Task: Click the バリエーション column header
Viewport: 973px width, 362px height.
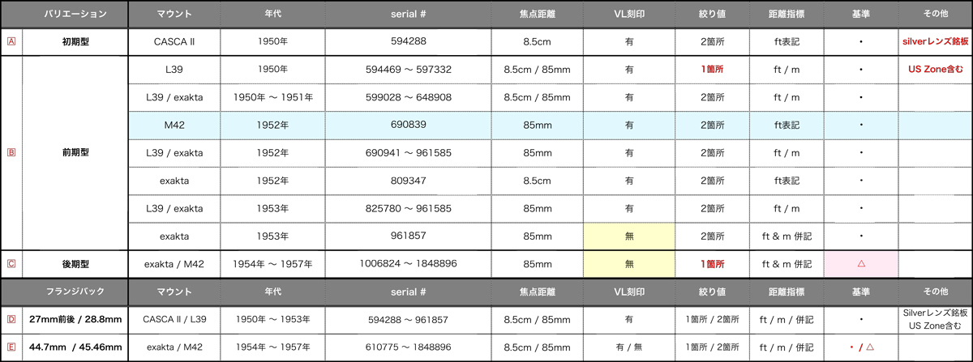Action: [x=75, y=14]
